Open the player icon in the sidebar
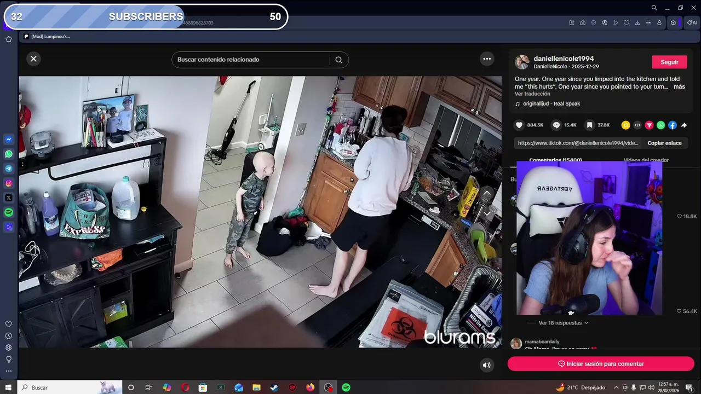Screen dimensions: 701x394 coord(9,227)
